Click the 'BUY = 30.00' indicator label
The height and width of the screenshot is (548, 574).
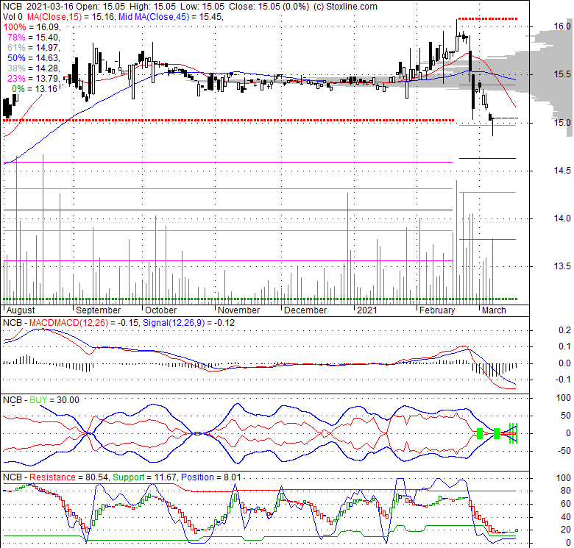(54, 400)
